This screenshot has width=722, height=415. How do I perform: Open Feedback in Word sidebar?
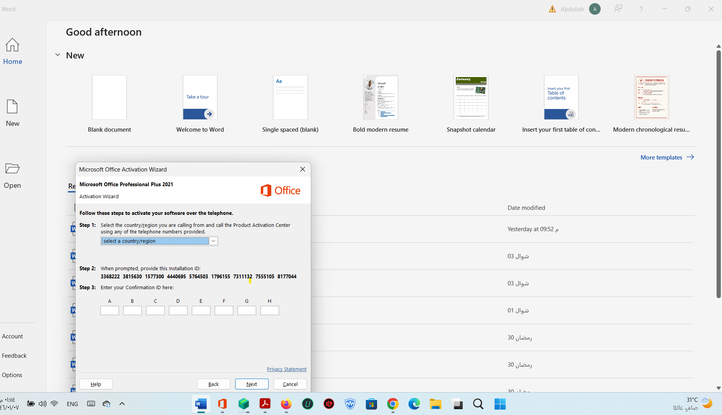(x=14, y=356)
